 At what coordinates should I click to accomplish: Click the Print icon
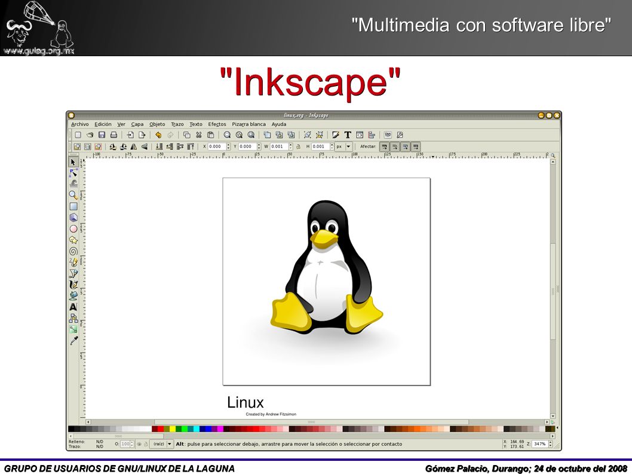coord(113,134)
